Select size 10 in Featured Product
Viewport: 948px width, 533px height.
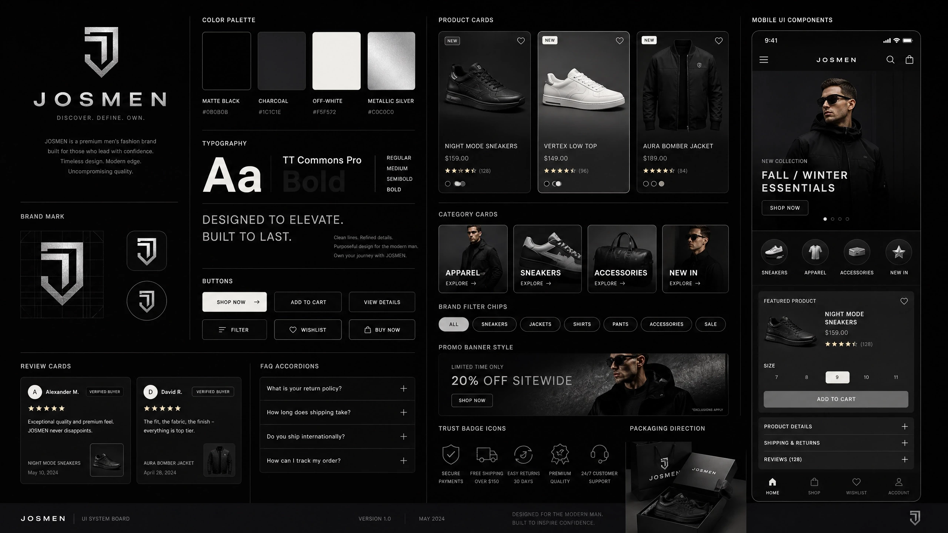(x=866, y=377)
